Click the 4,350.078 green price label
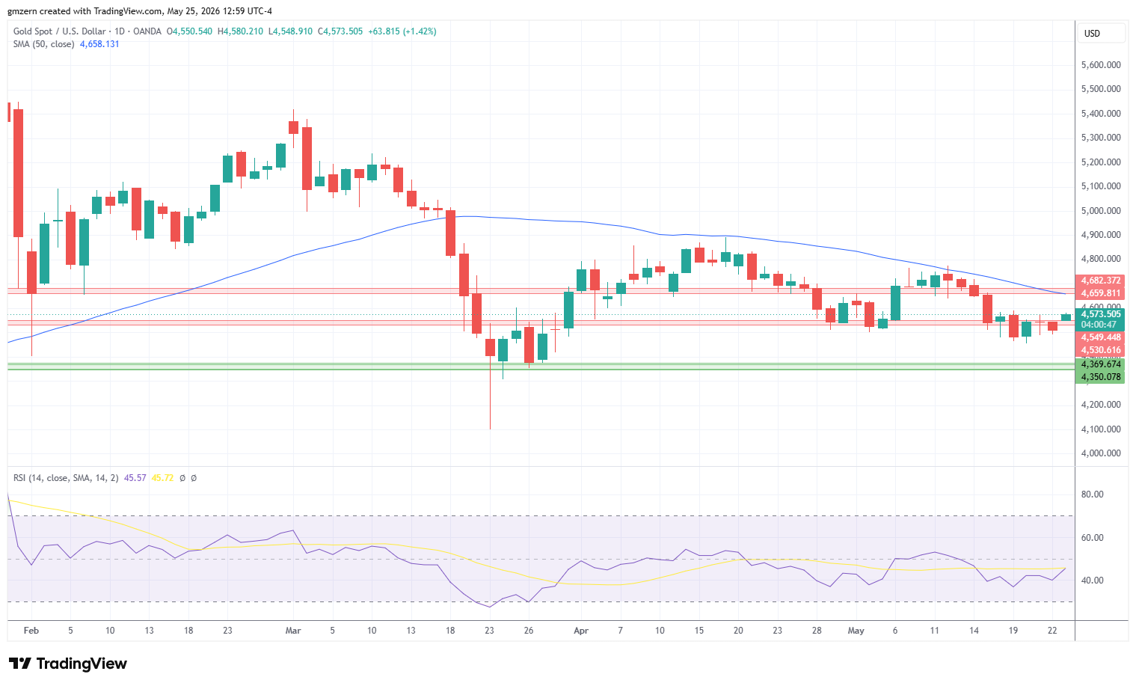1136x686 pixels. [1100, 377]
